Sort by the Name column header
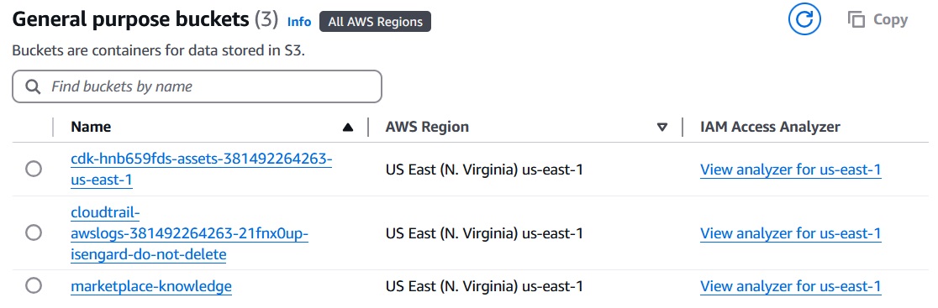This screenshot has width=938, height=308. point(91,127)
